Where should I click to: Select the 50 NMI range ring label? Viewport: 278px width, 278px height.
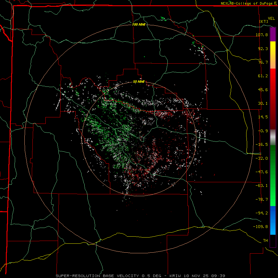pos(139,82)
